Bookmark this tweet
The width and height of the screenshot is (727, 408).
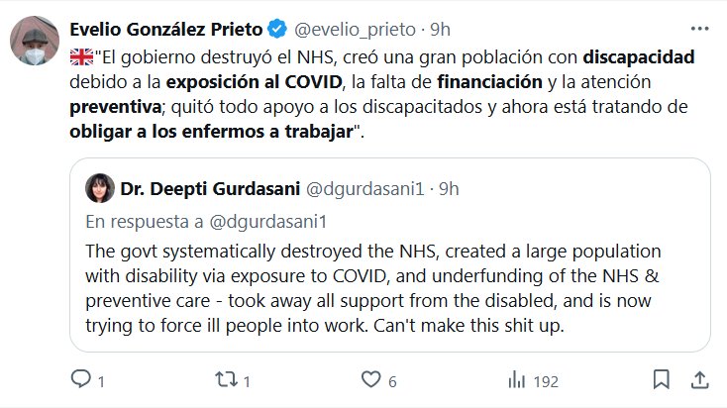click(660, 379)
